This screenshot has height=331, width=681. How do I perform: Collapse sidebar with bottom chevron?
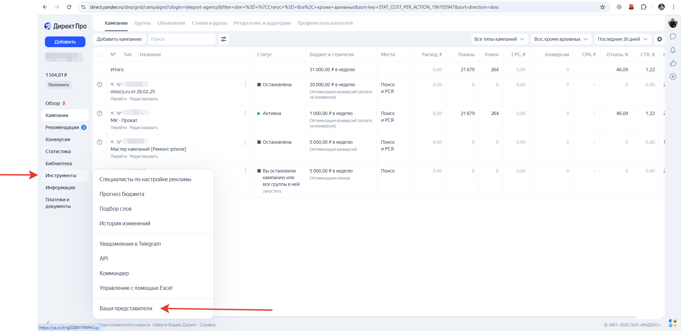click(48, 322)
